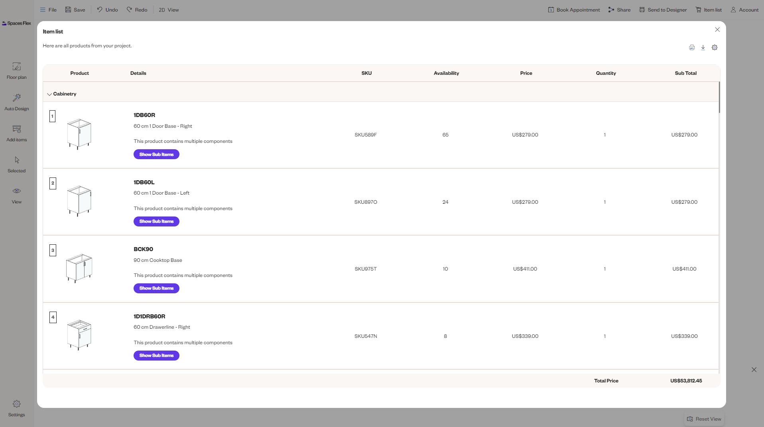
Task: Collapse the Cabinetry section
Action: [x=49, y=94]
